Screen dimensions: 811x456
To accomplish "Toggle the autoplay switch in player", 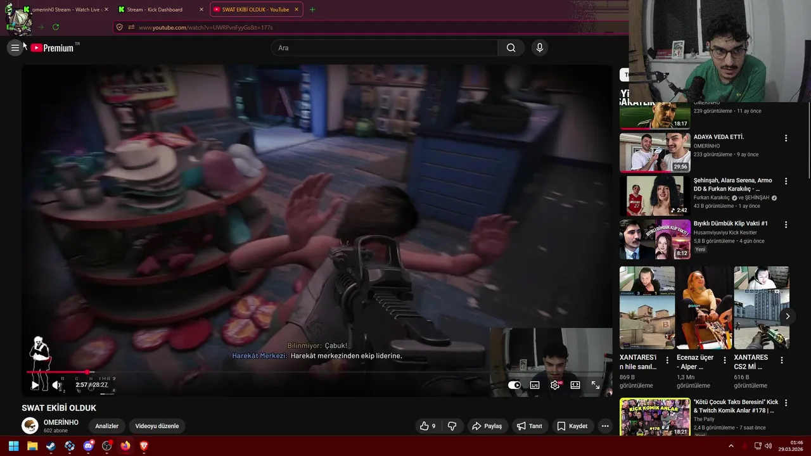I will [x=514, y=385].
